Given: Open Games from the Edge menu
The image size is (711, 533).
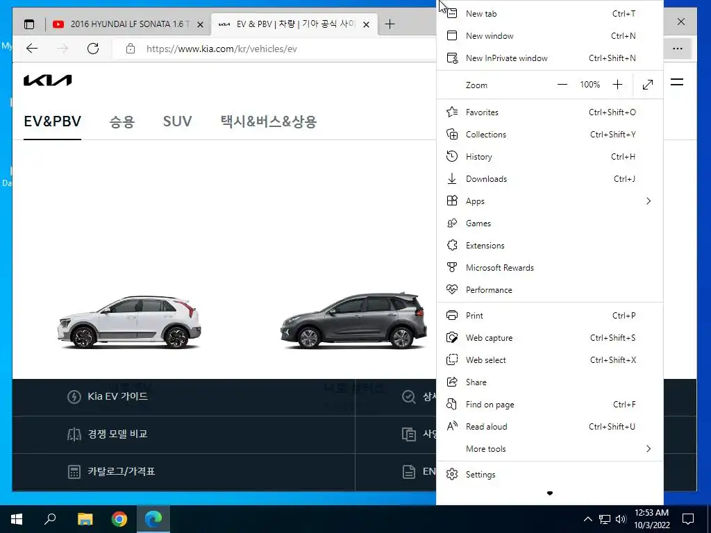Looking at the screenshot, I should (550, 223).
